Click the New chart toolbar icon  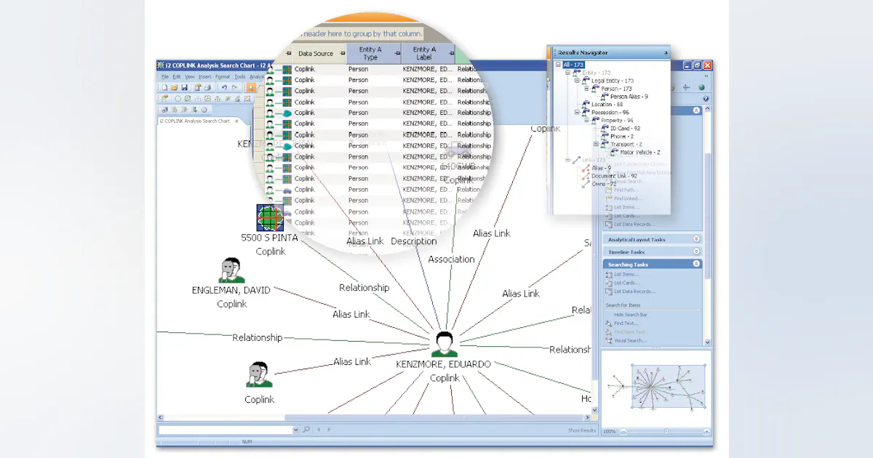coord(165,87)
